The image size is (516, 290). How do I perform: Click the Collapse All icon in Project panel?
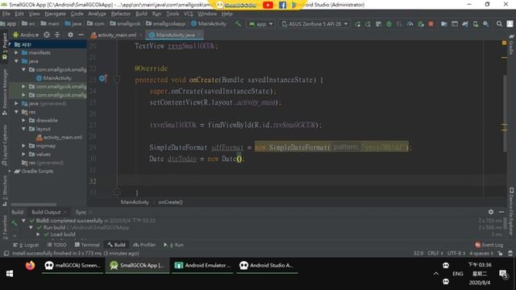click(57, 35)
